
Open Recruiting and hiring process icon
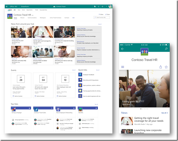coord(80,80)
